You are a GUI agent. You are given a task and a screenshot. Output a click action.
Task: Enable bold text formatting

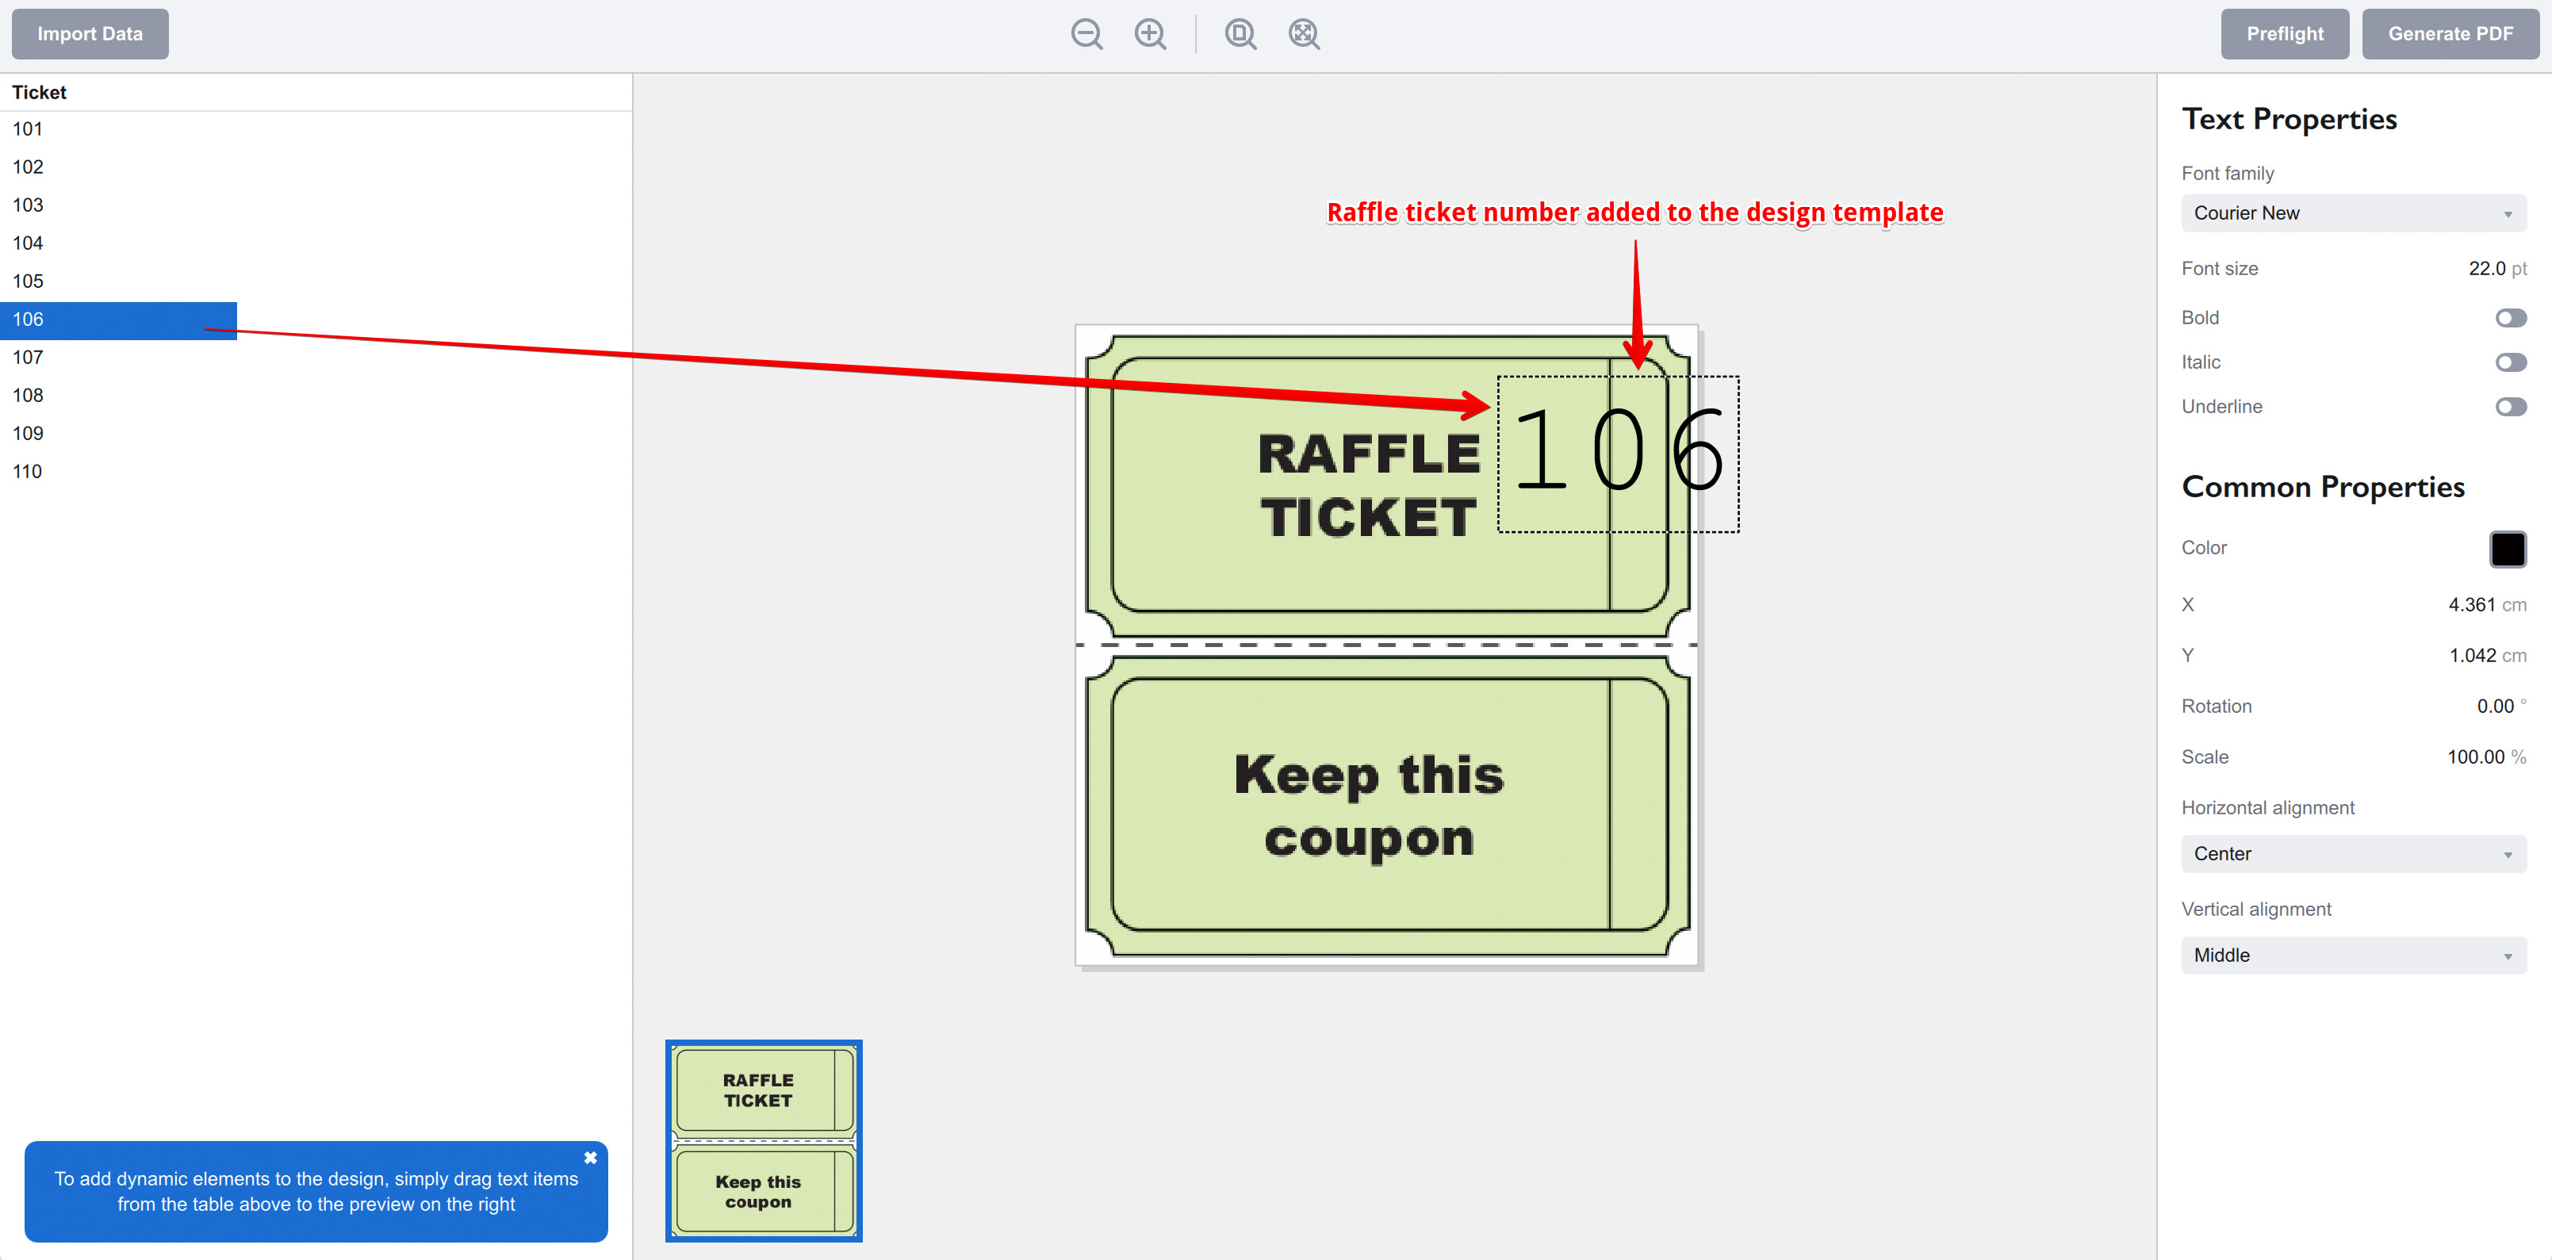pyautogui.click(x=2511, y=317)
